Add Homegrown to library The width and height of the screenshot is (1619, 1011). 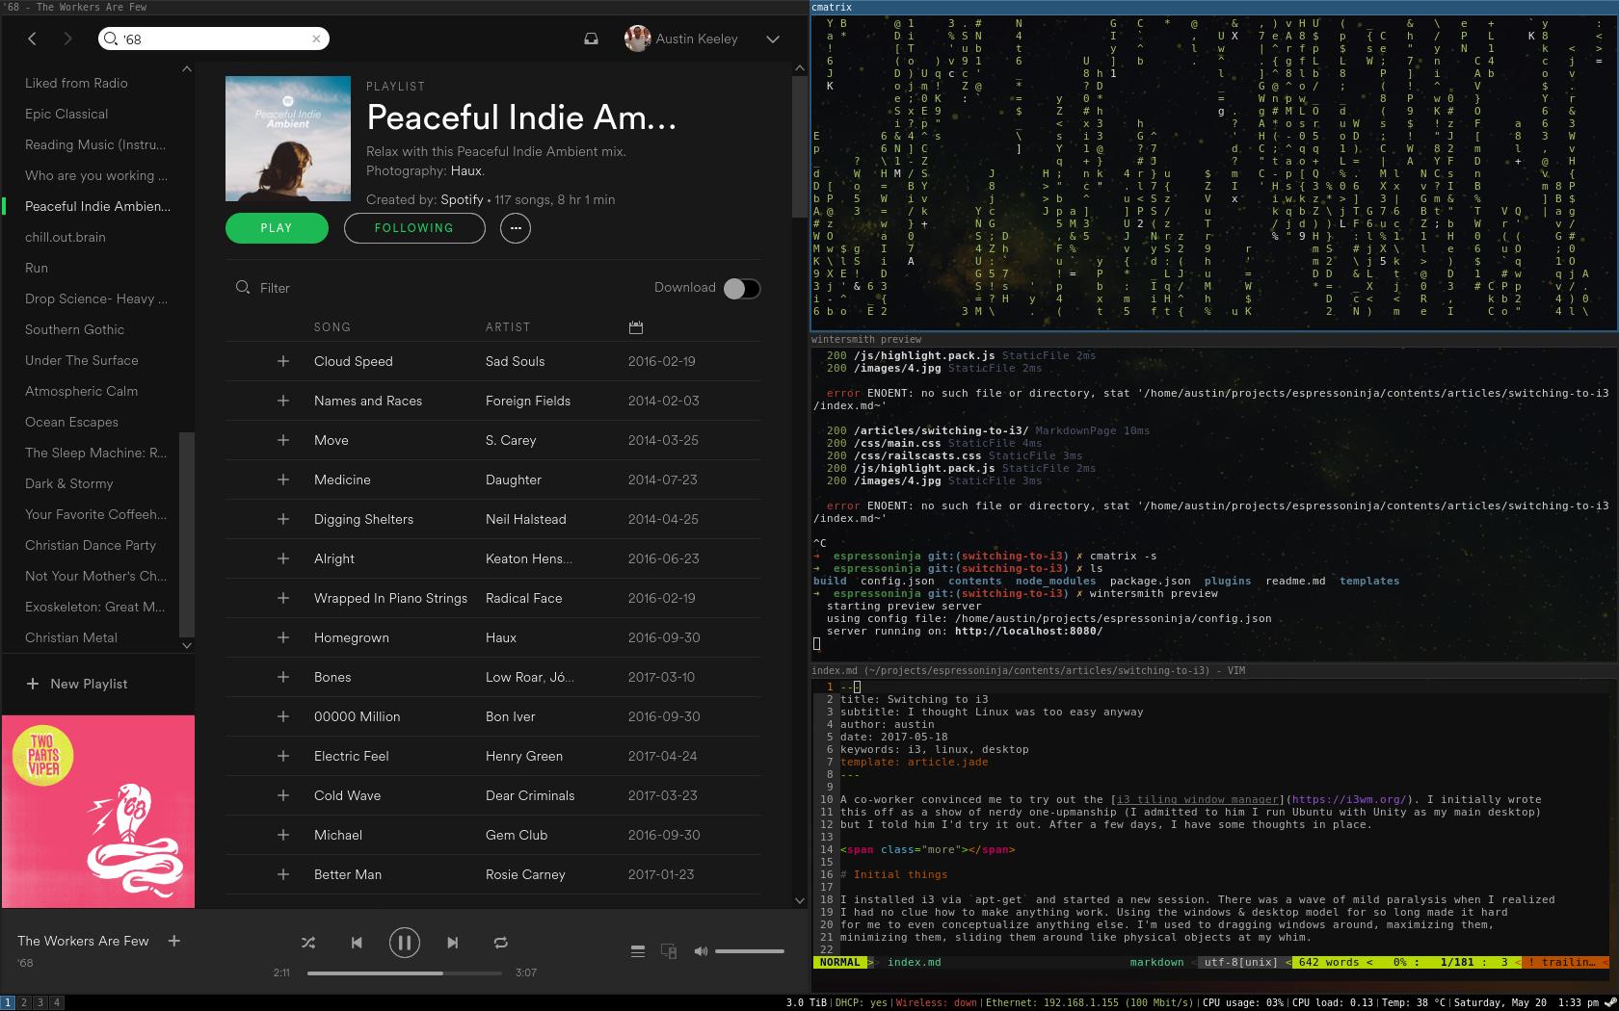click(x=283, y=637)
